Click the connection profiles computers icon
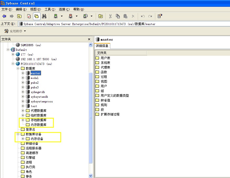This screenshot has width=230, height=178. 85,16
